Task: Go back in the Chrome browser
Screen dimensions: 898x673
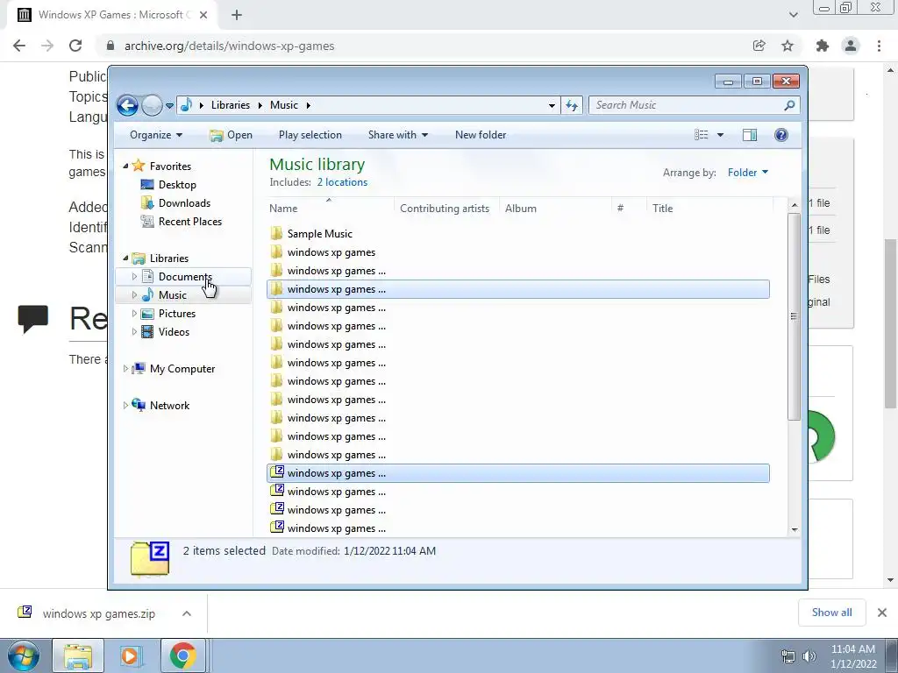Action: pos(19,46)
